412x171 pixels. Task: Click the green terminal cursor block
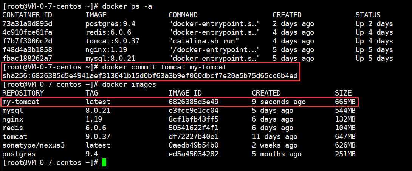104,162
